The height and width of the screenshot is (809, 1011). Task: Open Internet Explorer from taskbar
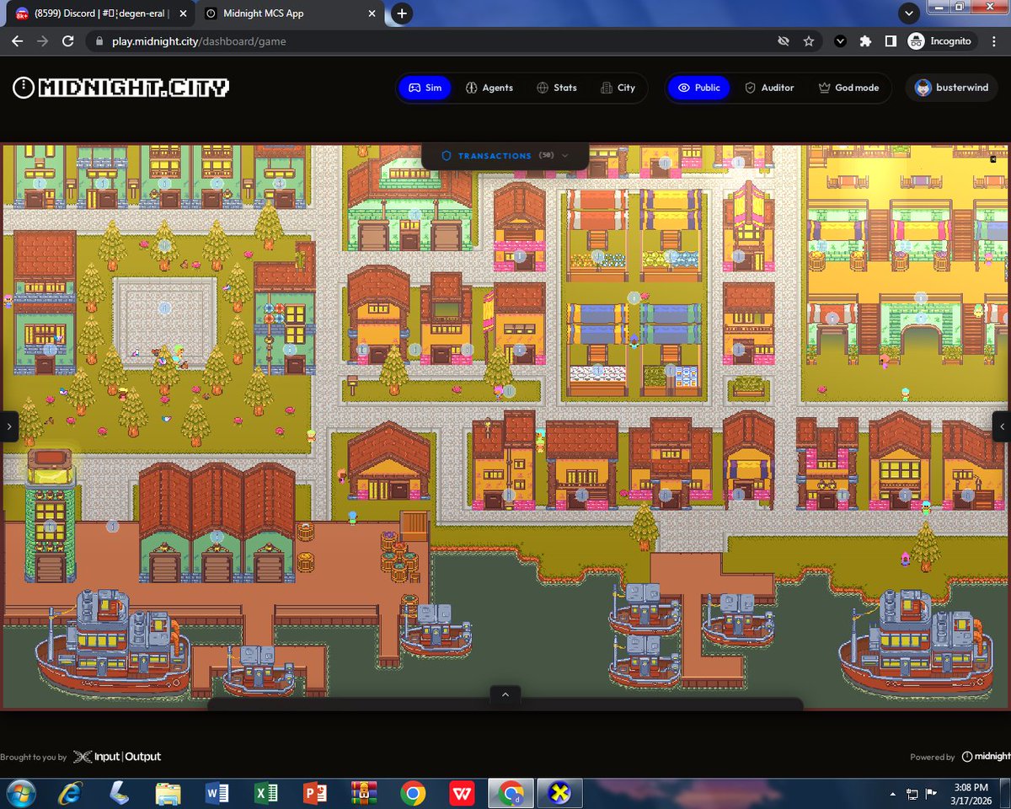tap(70, 794)
